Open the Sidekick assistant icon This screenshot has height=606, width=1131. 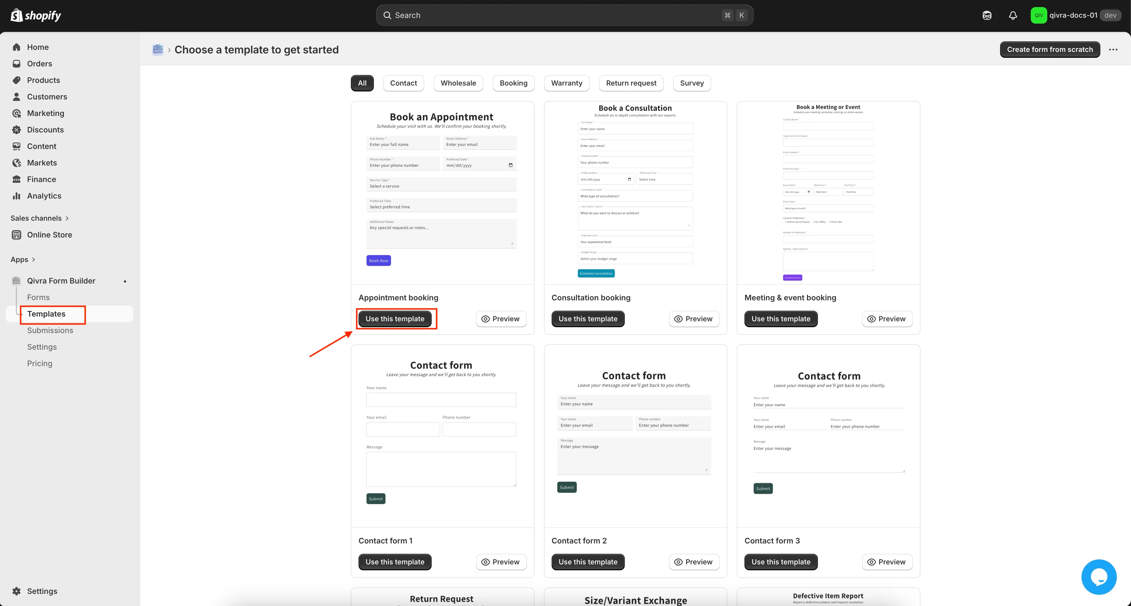[x=987, y=15]
